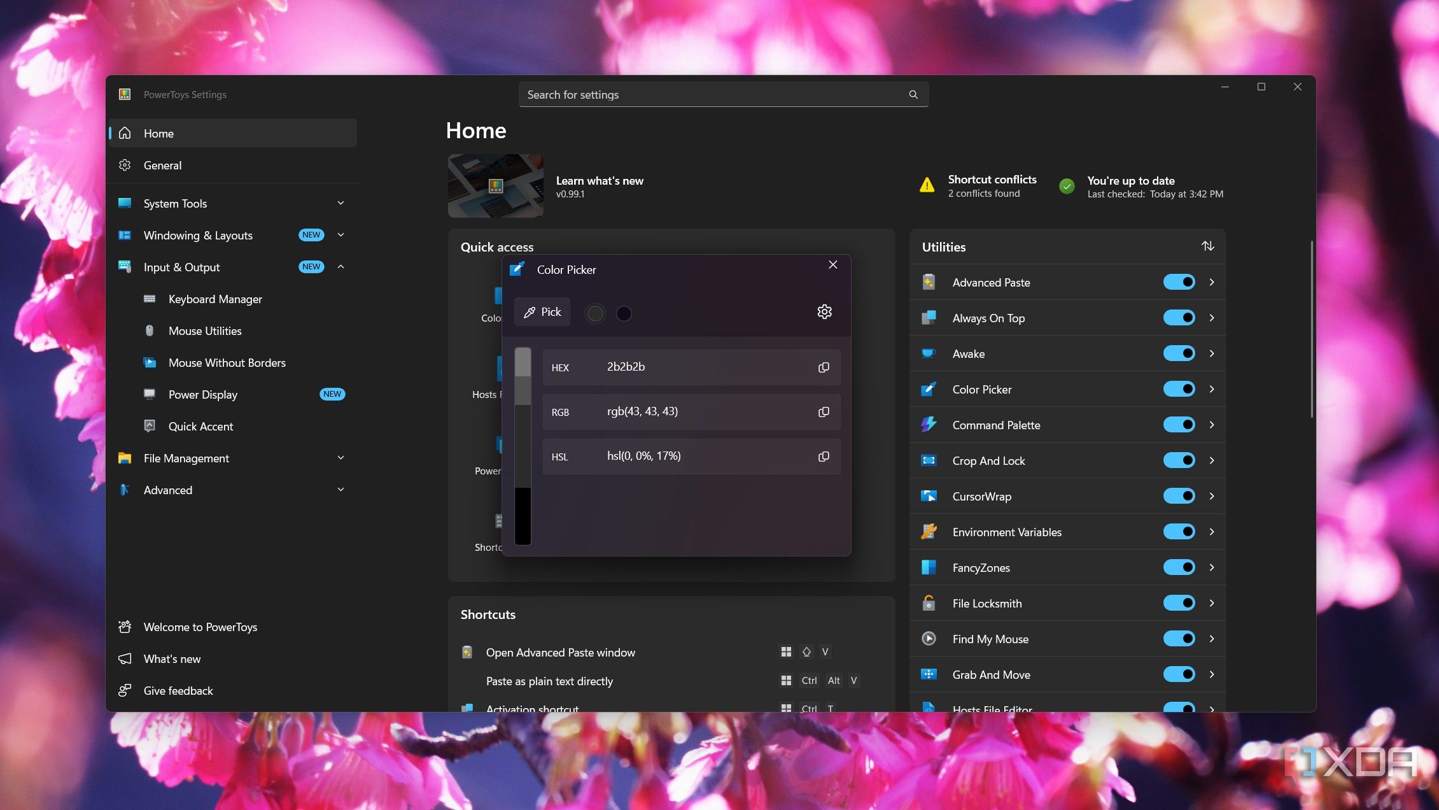This screenshot has width=1439, height=810.
Task: Click the Command Palette lightning icon
Action: [929, 425]
